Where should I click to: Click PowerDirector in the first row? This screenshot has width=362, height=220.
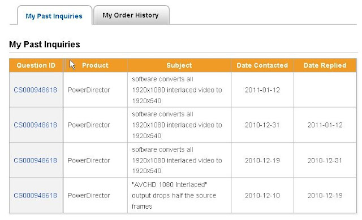[x=89, y=90]
